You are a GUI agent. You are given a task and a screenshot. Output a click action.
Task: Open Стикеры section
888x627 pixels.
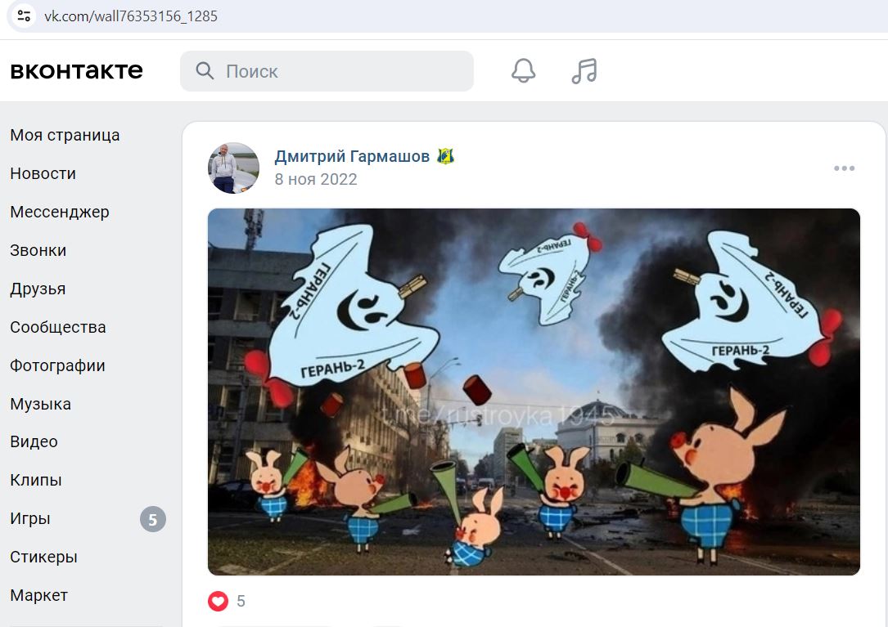(x=43, y=557)
